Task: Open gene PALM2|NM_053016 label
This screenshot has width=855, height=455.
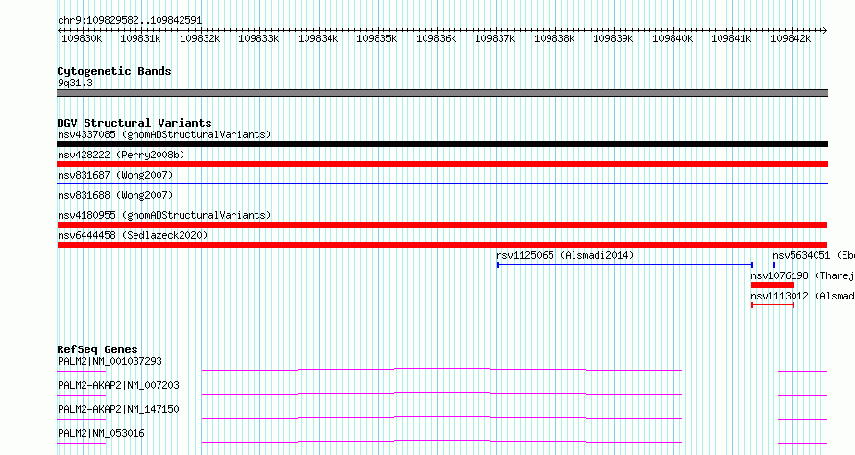Action: [101, 433]
